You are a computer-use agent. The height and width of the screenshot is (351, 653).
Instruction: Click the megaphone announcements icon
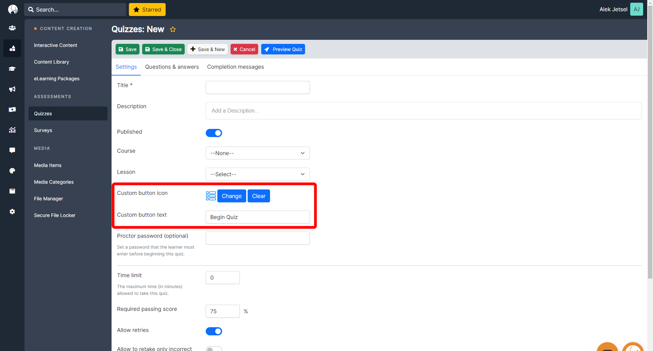tap(12, 89)
